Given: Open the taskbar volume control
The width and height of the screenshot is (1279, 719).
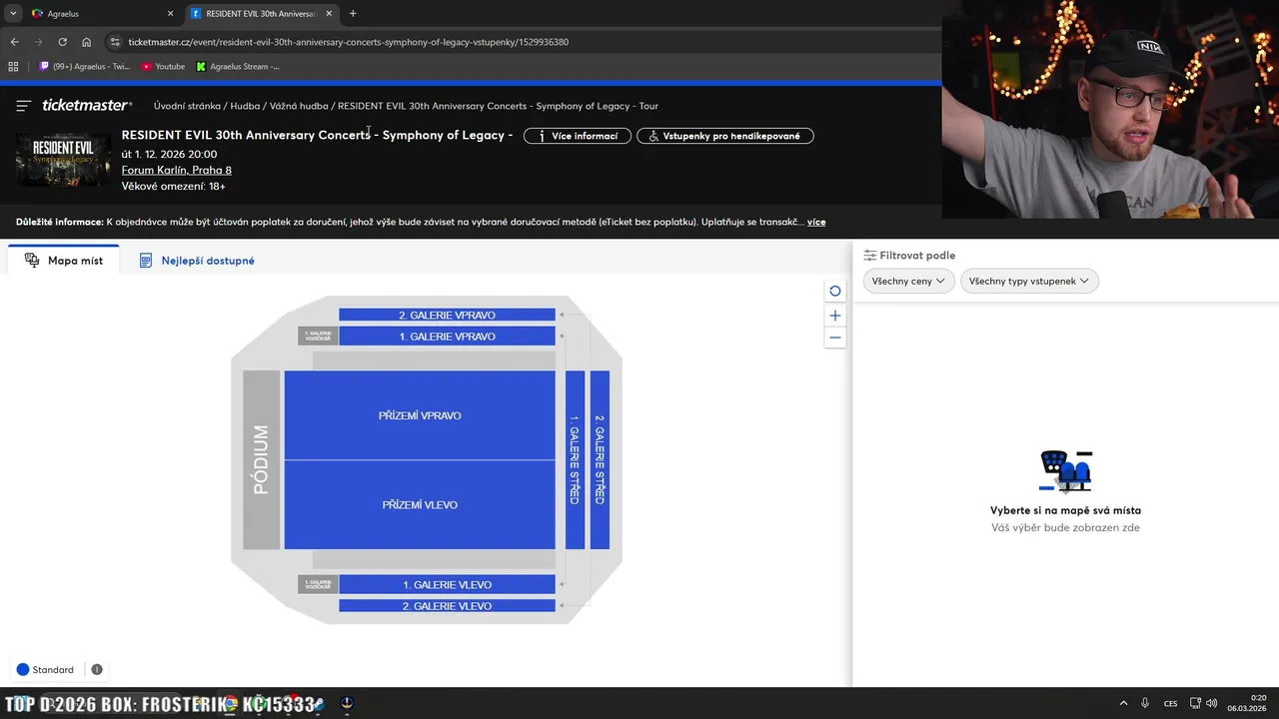Looking at the screenshot, I should coord(1212,703).
